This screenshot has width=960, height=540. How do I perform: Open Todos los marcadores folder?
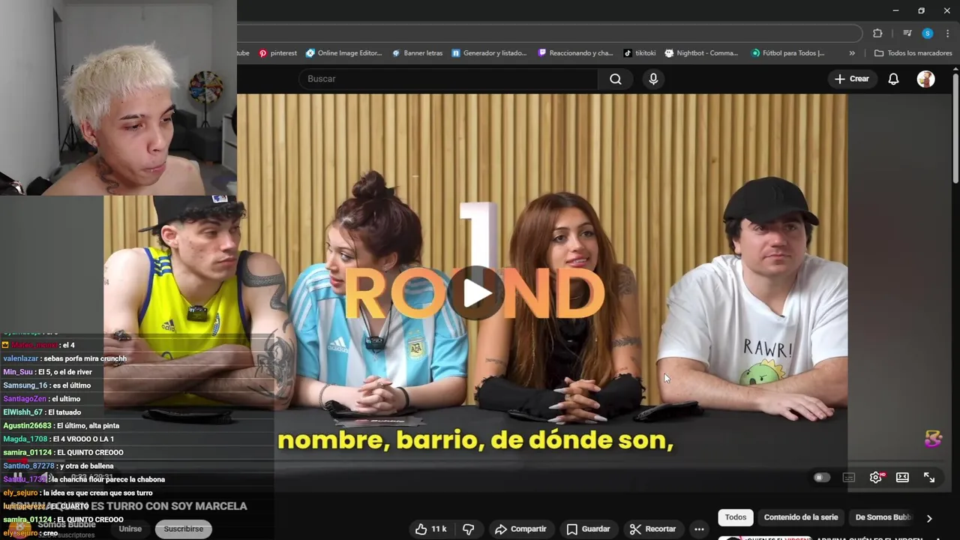(913, 53)
